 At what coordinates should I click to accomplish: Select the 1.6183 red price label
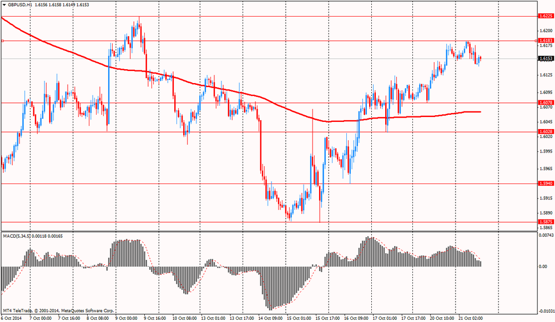click(x=545, y=41)
